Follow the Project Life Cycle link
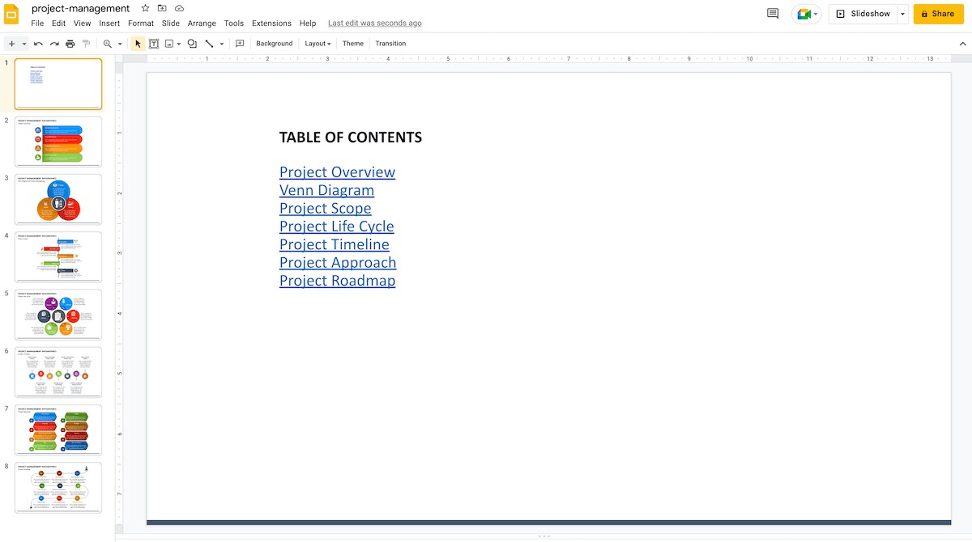The width and height of the screenshot is (972, 542). click(336, 227)
